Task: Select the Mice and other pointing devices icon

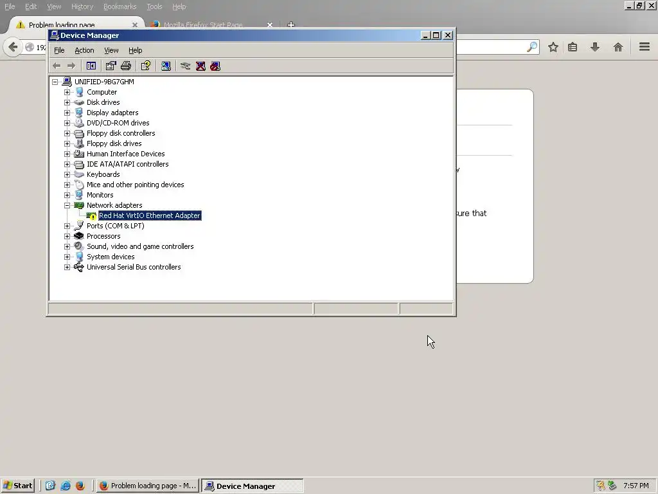Action: (x=79, y=185)
